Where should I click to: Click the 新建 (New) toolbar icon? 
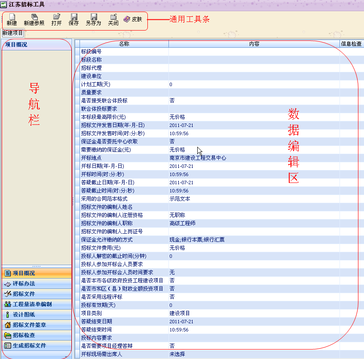click(x=12, y=17)
